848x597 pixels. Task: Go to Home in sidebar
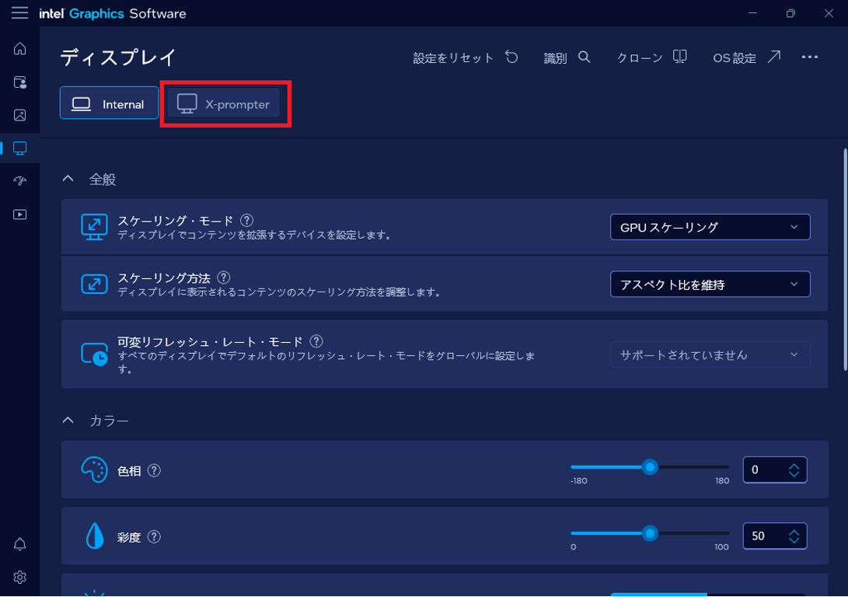click(x=20, y=49)
